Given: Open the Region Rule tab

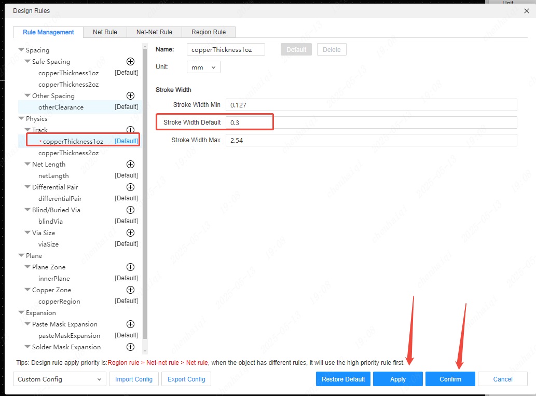Looking at the screenshot, I should pos(208,32).
